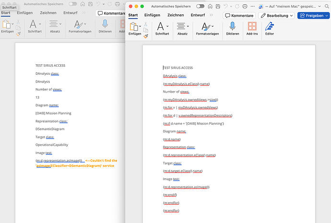Start dictation with Diktieren microphone
Screen dimensions: 331x223
coord(232,28)
